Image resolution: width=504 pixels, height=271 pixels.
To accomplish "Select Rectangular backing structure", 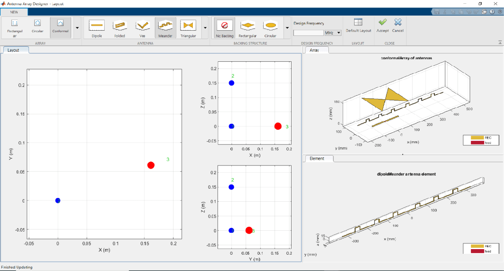I will pyautogui.click(x=248, y=28).
